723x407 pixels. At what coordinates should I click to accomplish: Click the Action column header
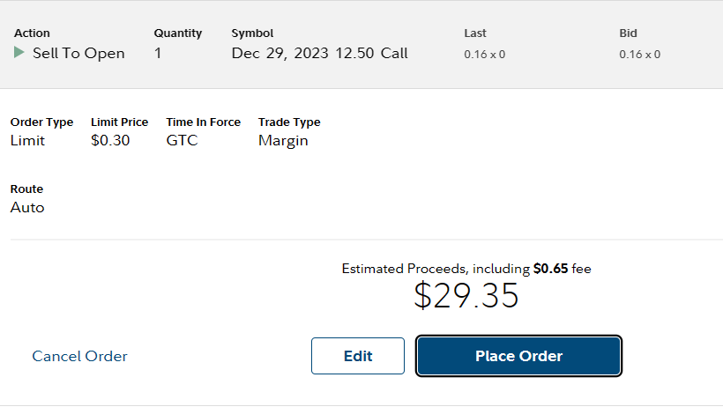[32, 33]
